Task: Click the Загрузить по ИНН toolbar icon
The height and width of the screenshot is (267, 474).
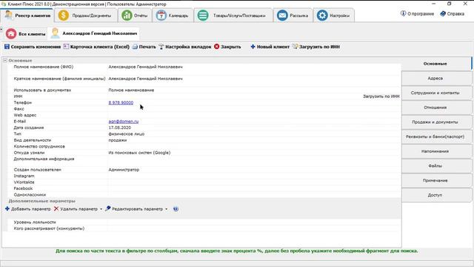Action: pos(295,47)
